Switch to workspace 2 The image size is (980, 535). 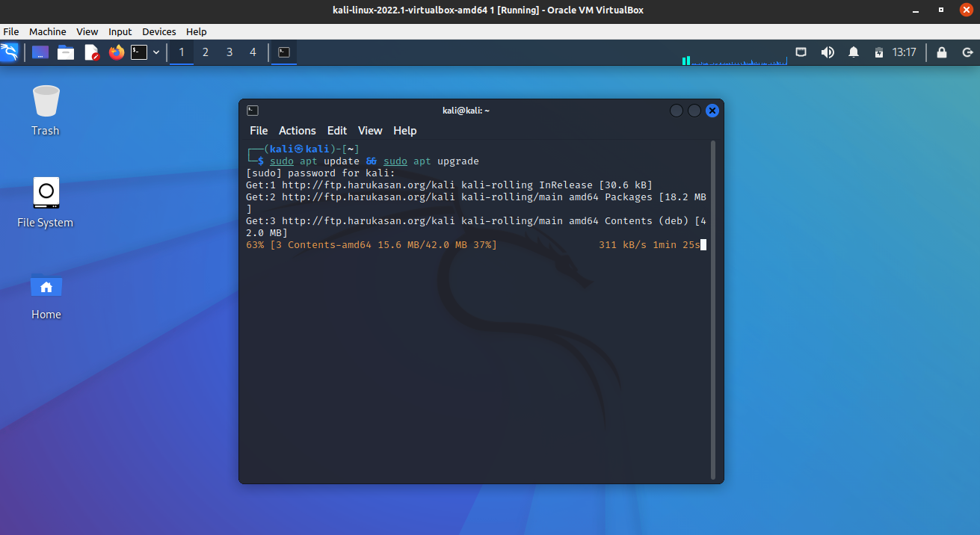(x=206, y=52)
